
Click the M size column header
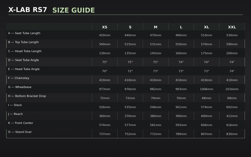click(x=155, y=27)
